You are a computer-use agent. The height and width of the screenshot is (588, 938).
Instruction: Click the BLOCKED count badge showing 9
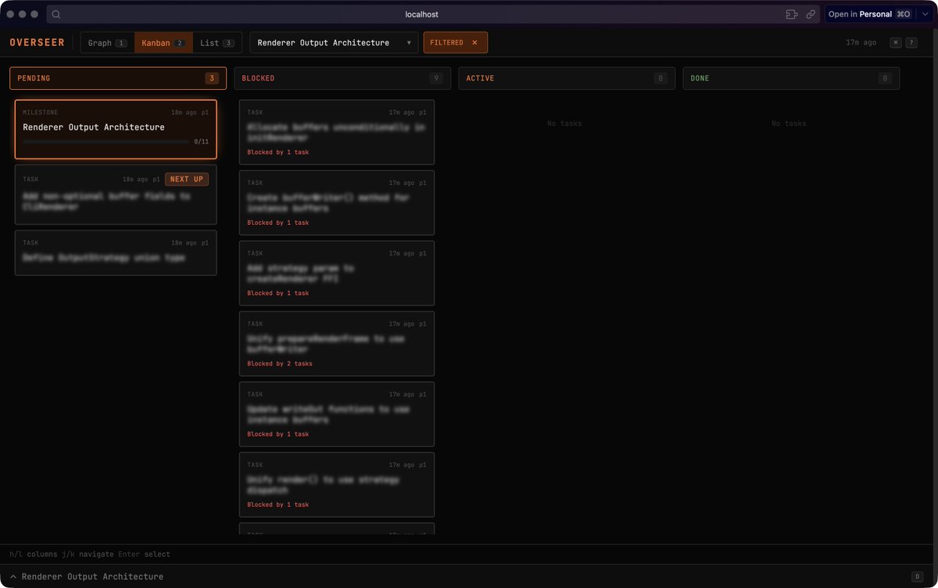coord(436,78)
